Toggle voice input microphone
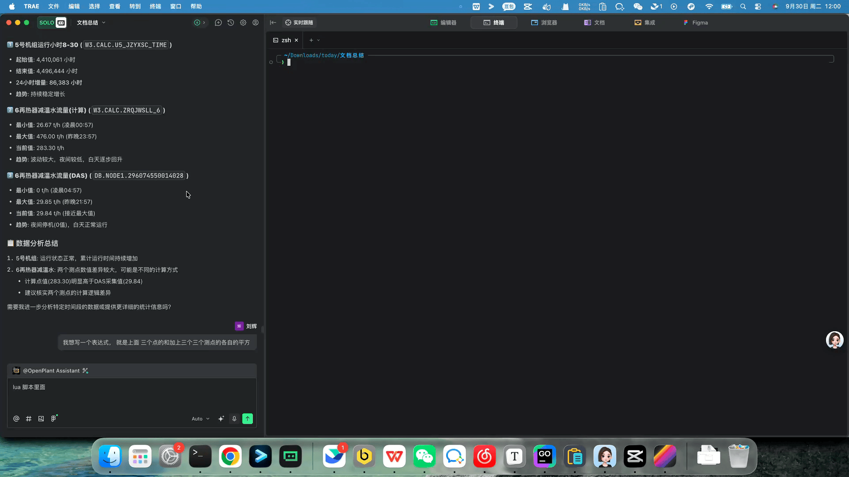This screenshot has width=849, height=477. 234,419
